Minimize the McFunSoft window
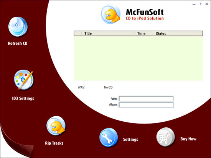 click(194, 4)
